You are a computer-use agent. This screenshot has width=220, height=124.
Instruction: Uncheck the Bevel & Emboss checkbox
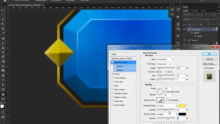coord(112,62)
